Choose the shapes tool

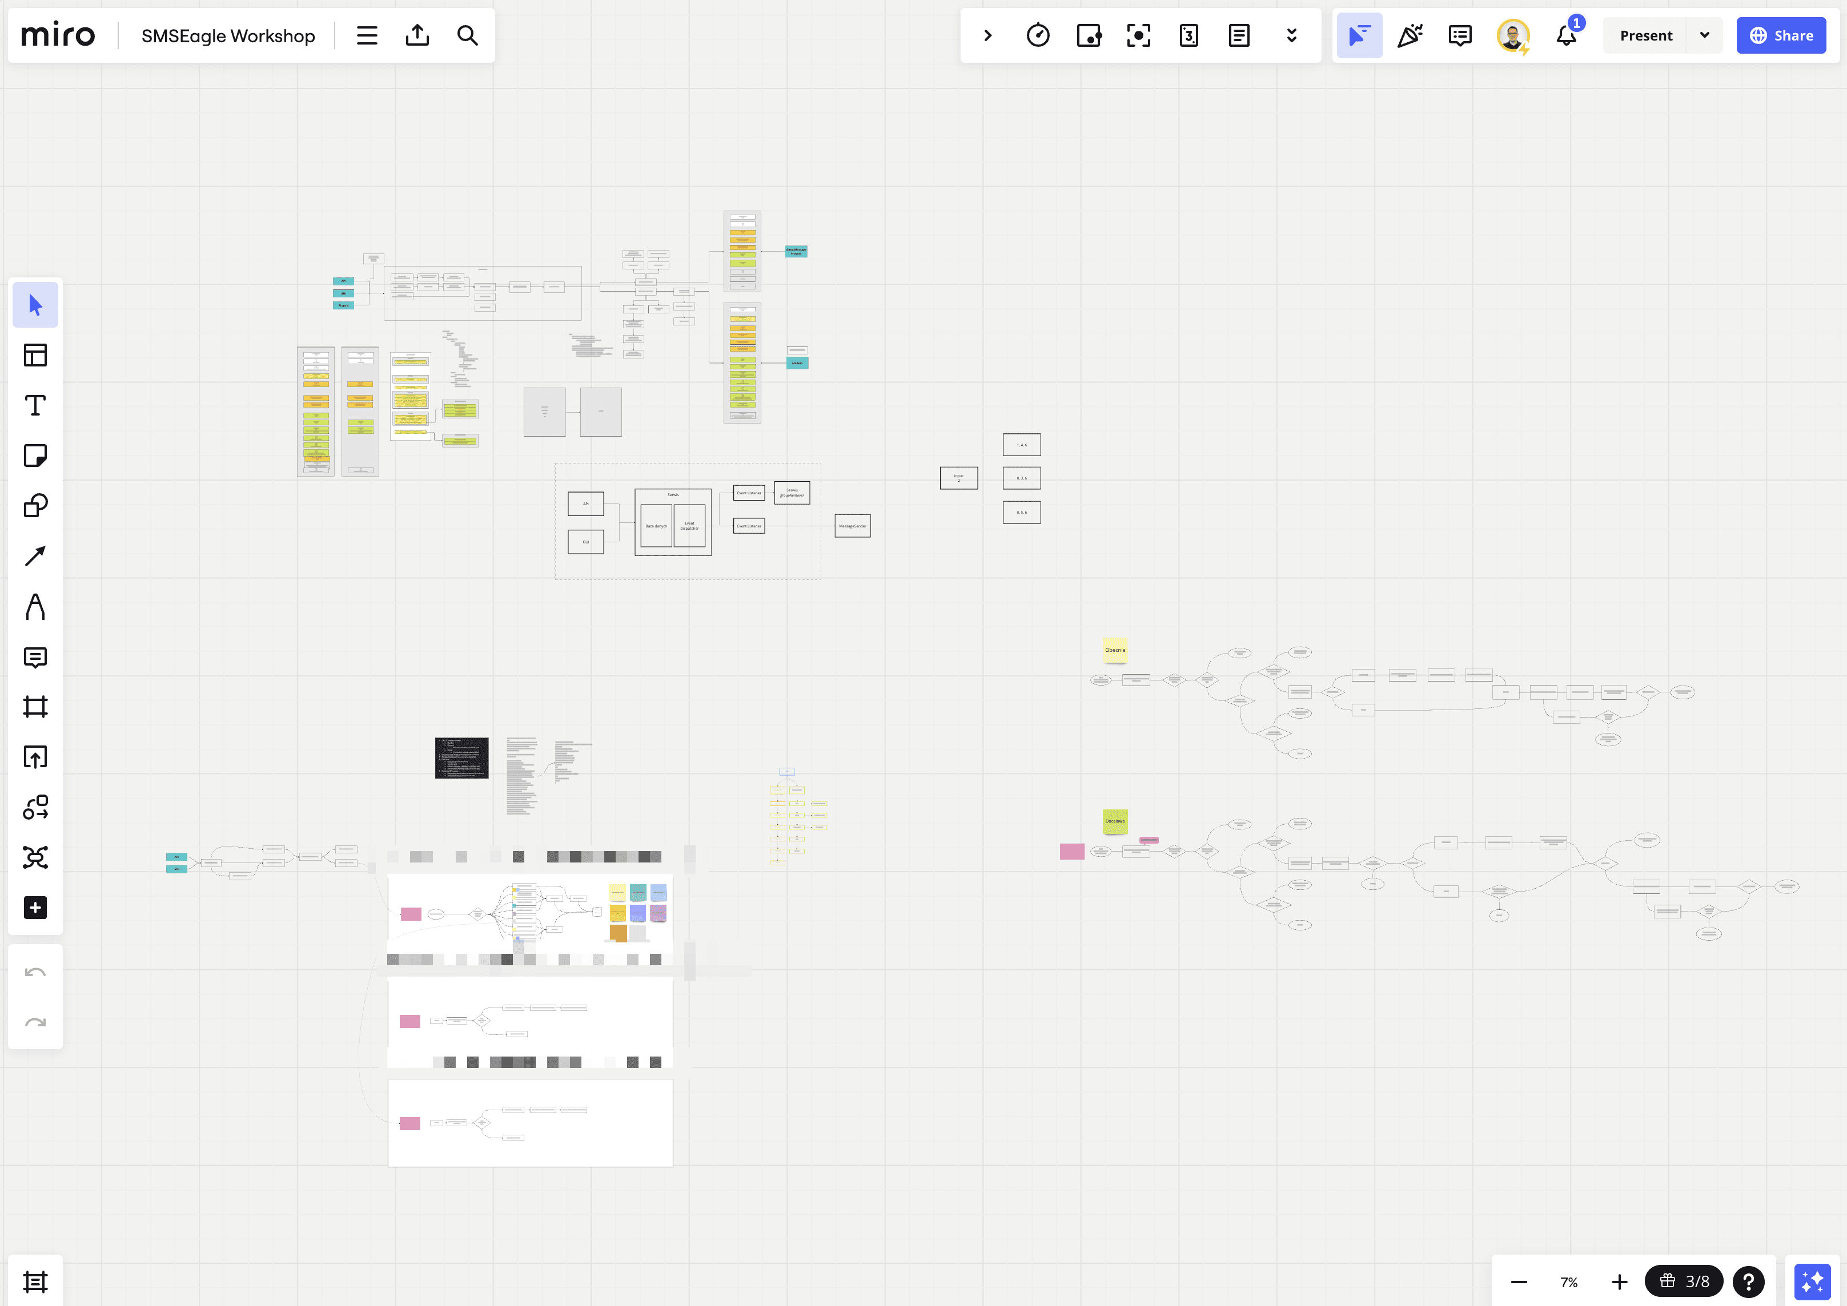pos(35,506)
